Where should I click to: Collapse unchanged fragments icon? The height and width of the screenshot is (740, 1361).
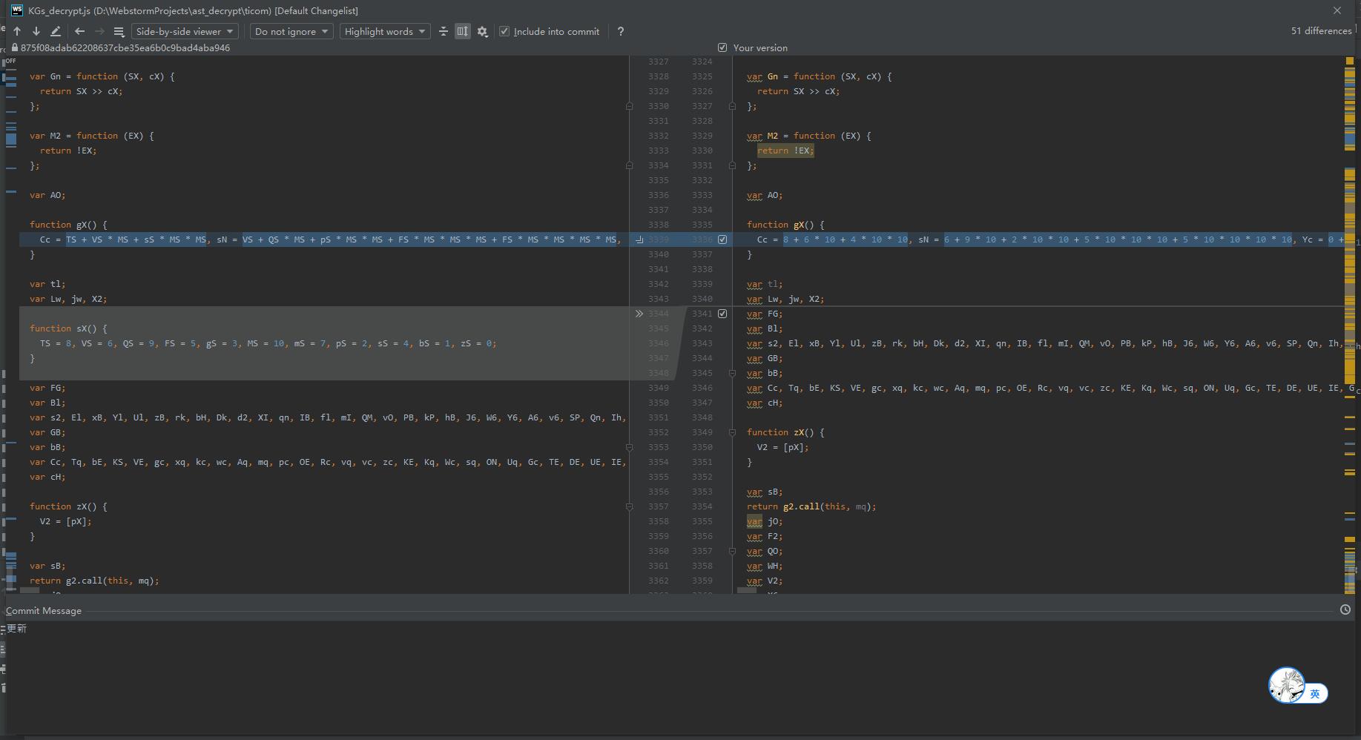444,31
